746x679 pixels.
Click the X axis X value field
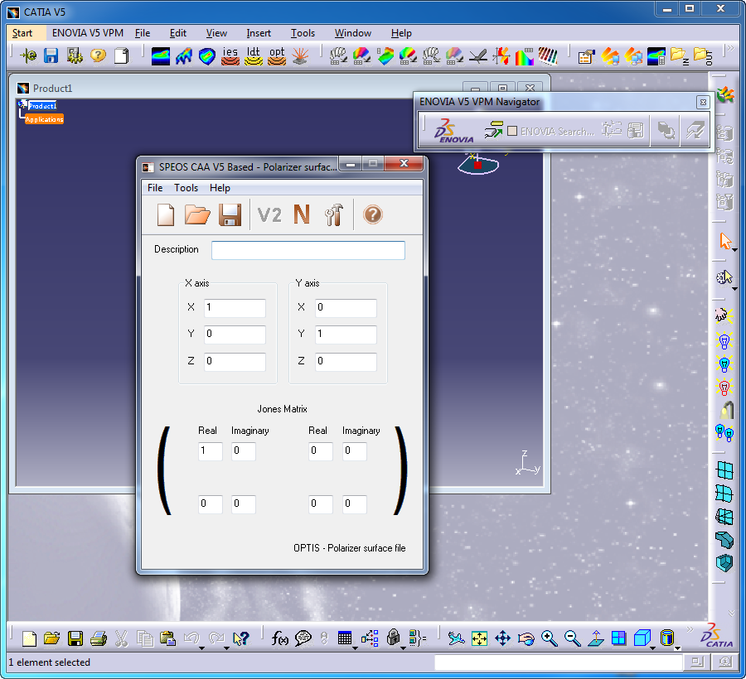(235, 307)
